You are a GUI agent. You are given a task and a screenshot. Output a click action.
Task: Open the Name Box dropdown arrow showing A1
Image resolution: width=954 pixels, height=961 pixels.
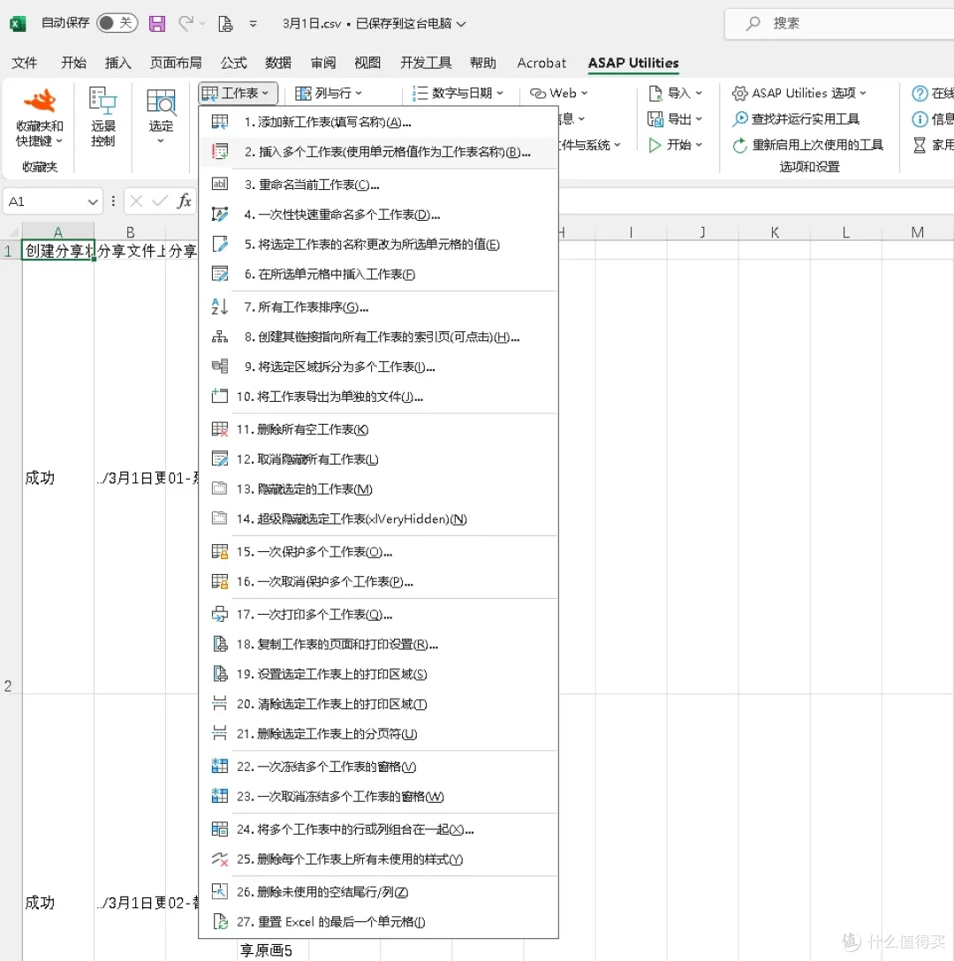93,201
